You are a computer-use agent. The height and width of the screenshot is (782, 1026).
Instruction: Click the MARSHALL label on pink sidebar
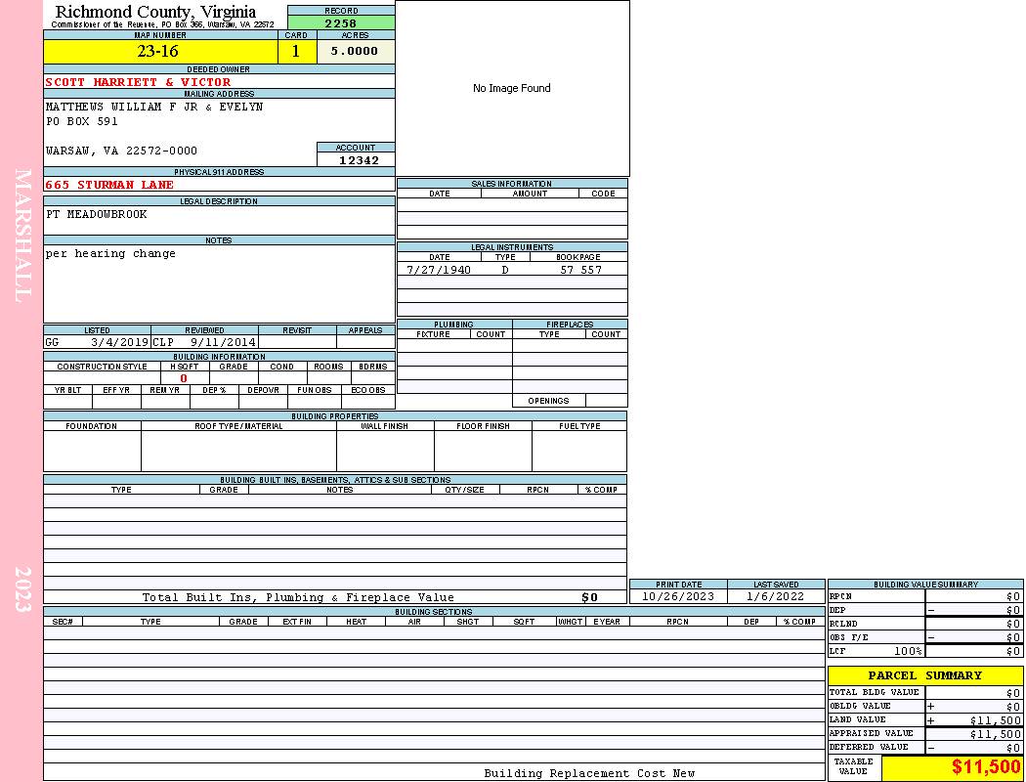coord(23,235)
